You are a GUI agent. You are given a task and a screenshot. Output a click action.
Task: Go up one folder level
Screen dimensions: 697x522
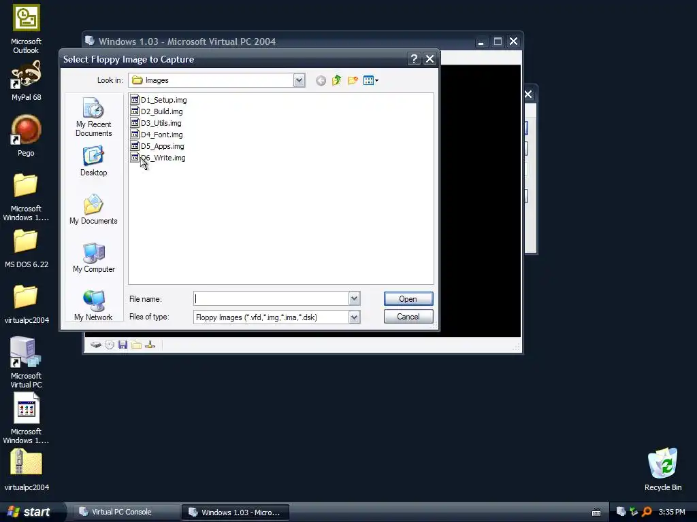(336, 80)
